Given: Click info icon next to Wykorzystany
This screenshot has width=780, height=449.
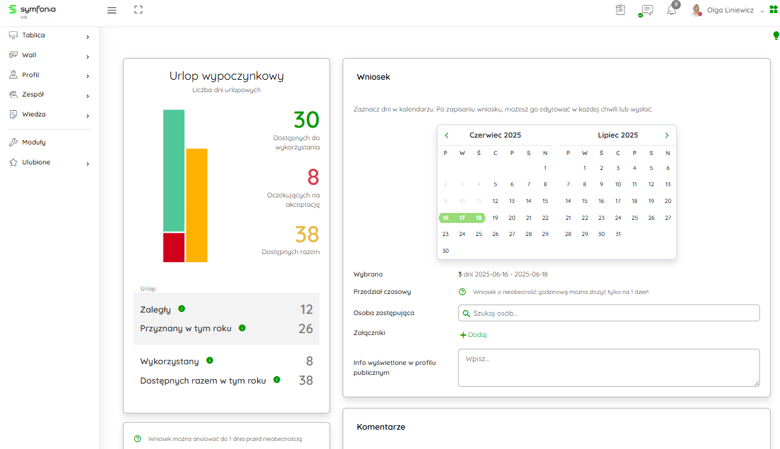Looking at the screenshot, I should (x=210, y=361).
